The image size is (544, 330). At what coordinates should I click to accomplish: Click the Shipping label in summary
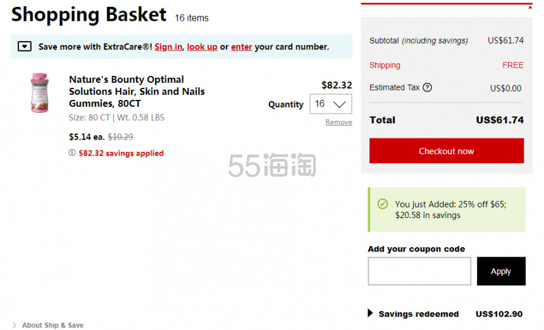[385, 65]
